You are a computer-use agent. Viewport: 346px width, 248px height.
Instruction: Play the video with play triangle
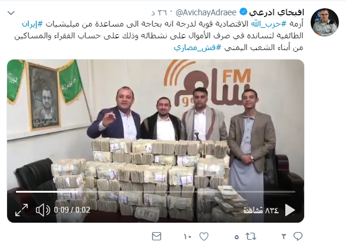click(x=290, y=210)
